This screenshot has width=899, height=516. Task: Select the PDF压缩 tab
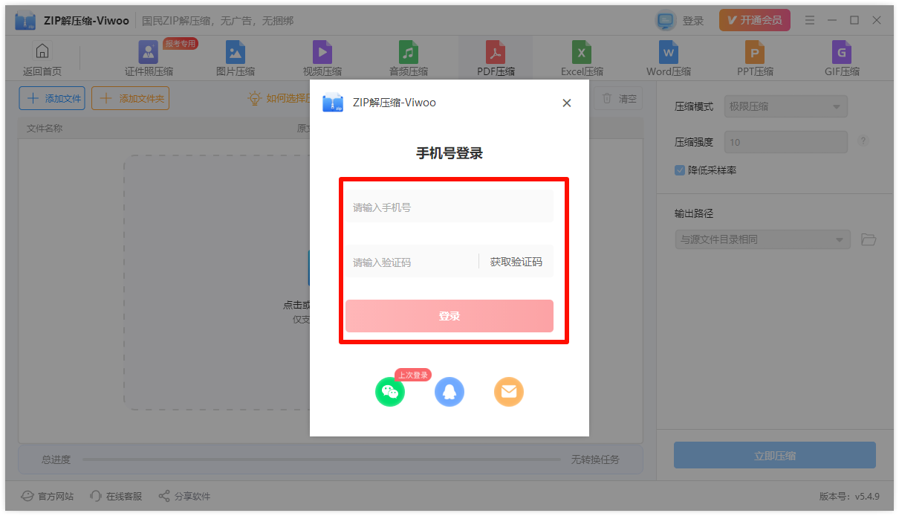pyautogui.click(x=496, y=58)
